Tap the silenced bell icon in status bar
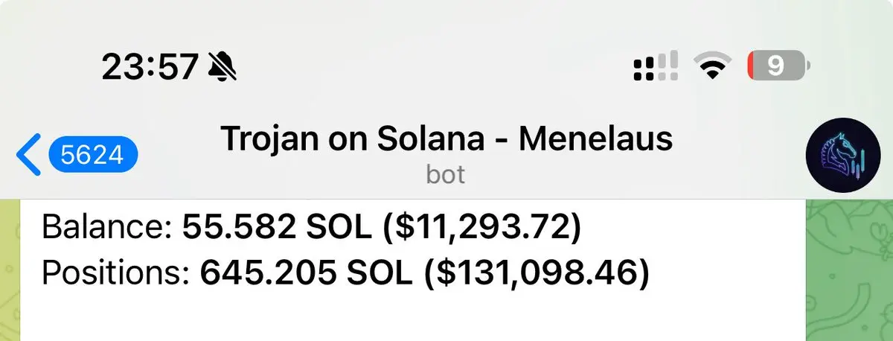 [220, 68]
